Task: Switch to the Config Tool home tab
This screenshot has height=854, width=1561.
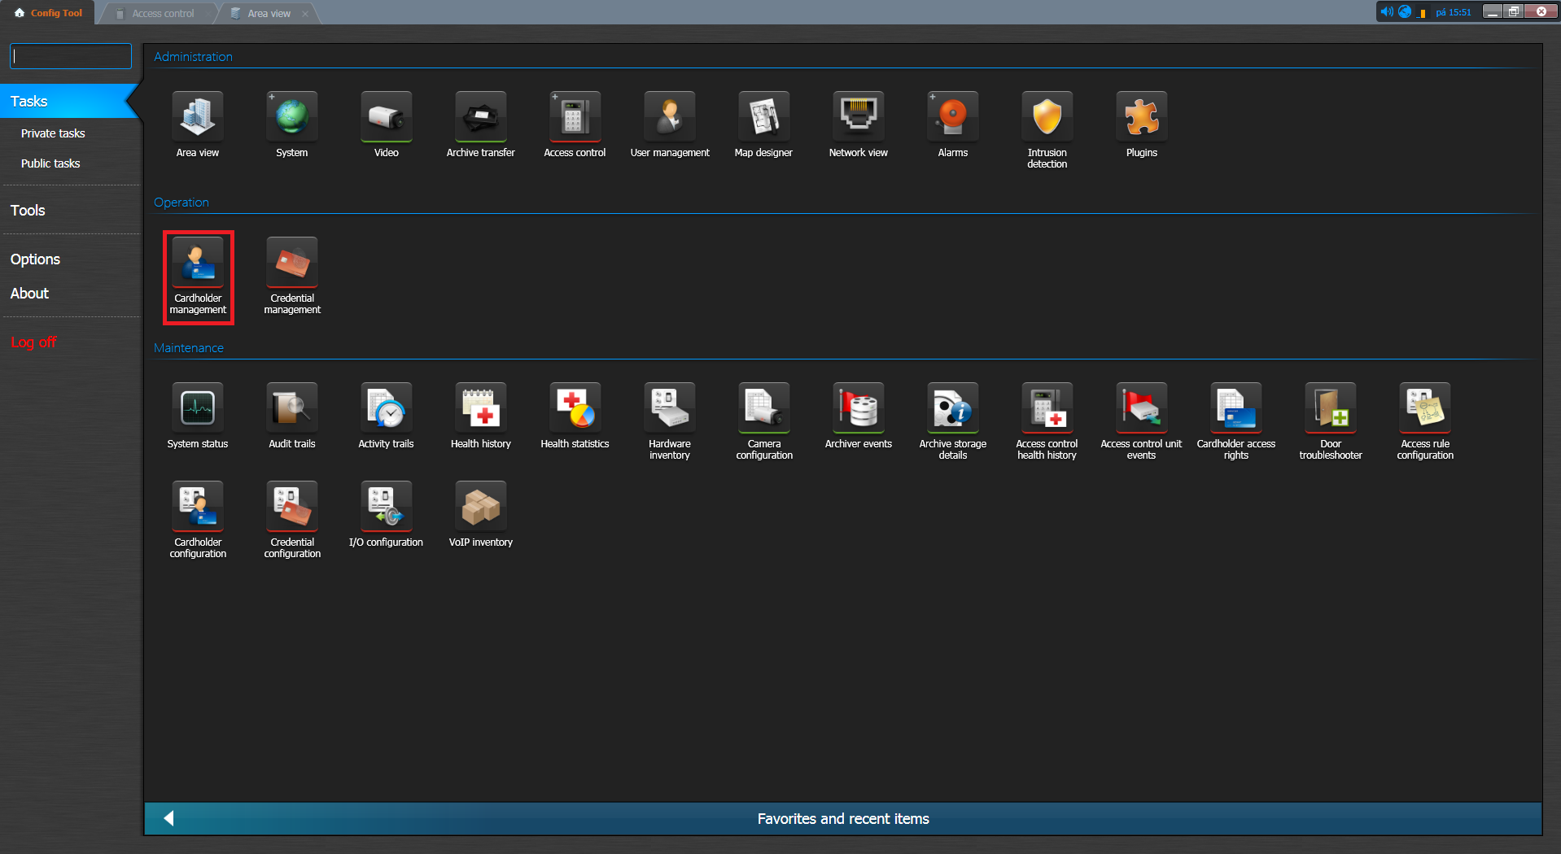Action: coord(49,13)
